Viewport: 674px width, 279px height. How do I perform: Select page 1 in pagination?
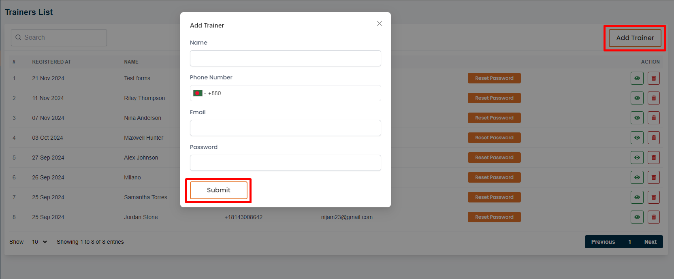click(x=629, y=242)
